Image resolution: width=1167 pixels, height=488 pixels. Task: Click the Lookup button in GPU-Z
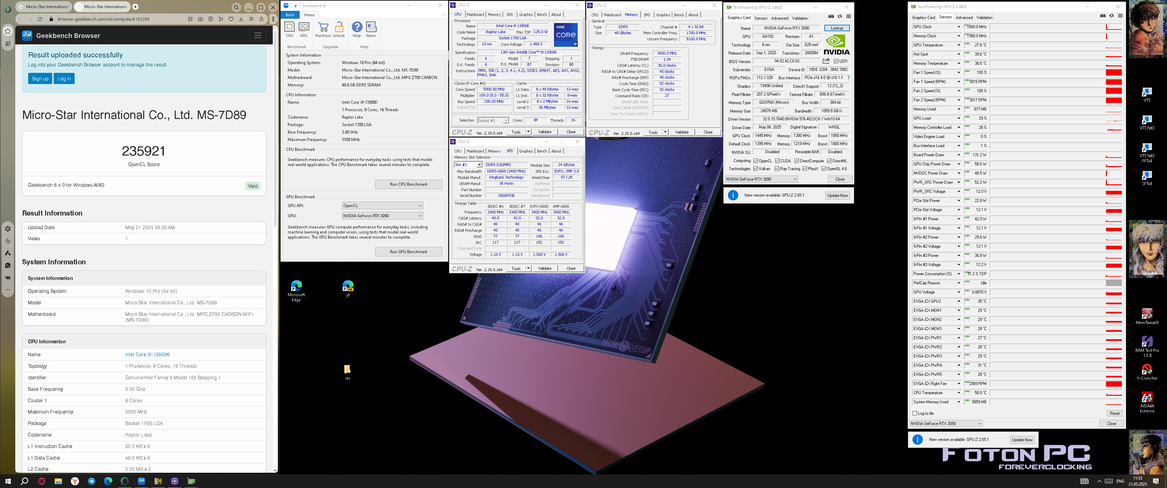[x=836, y=28]
